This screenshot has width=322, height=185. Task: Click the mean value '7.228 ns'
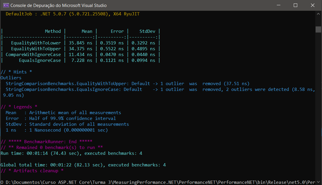tap(82, 60)
